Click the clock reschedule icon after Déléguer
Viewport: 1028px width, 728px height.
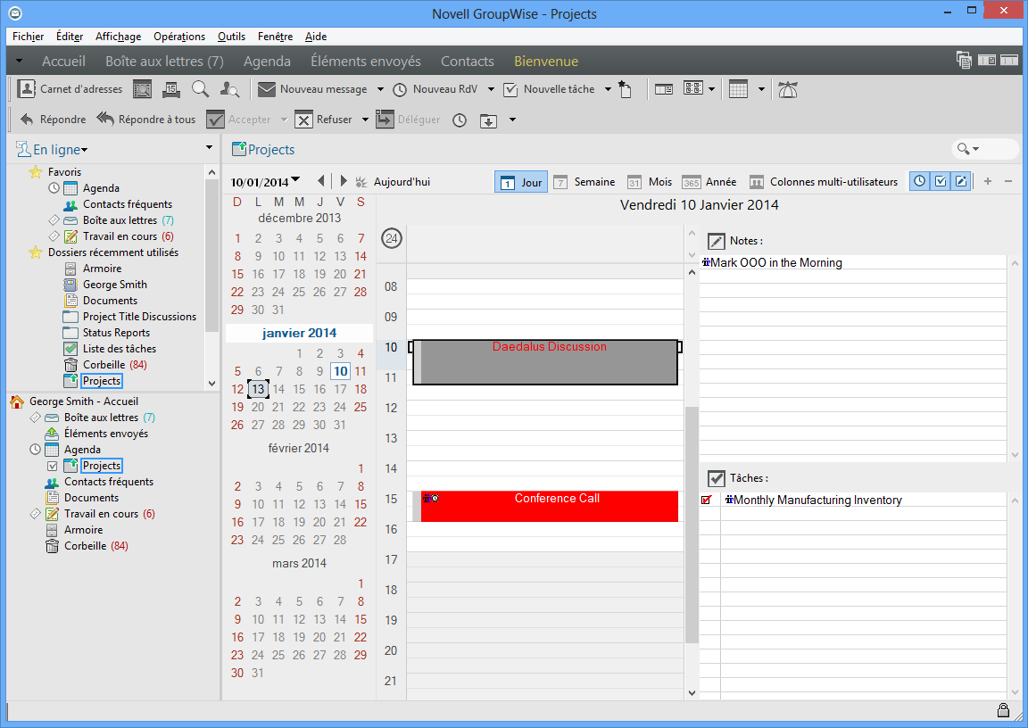point(460,120)
